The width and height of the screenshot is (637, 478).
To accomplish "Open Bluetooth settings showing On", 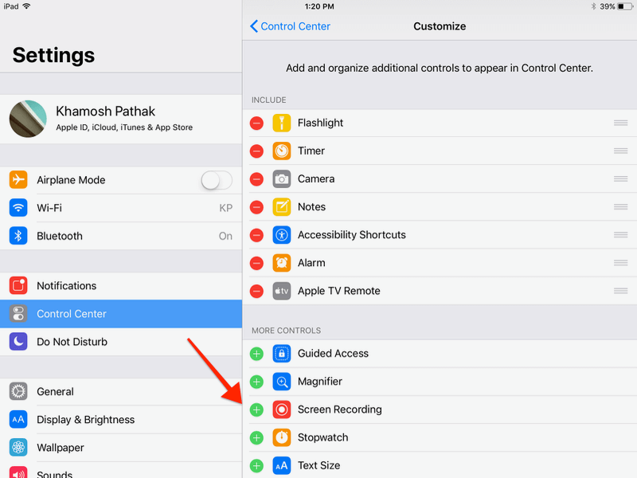I will [120, 236].
